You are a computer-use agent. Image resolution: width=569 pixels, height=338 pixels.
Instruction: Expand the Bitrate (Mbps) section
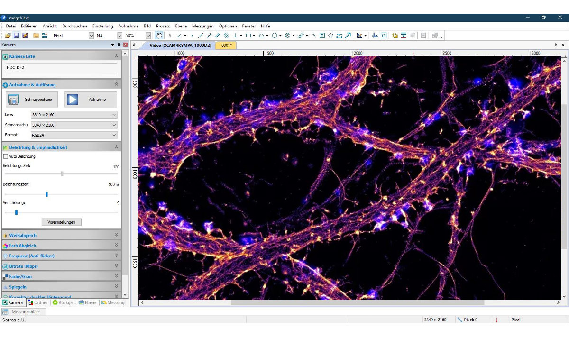(x=61, y=266)
